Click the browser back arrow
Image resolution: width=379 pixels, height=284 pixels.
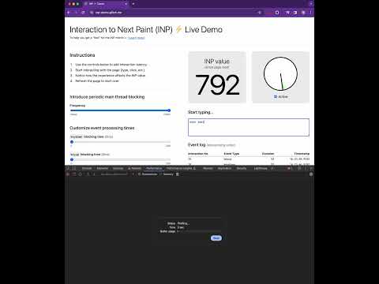[69, 13]
